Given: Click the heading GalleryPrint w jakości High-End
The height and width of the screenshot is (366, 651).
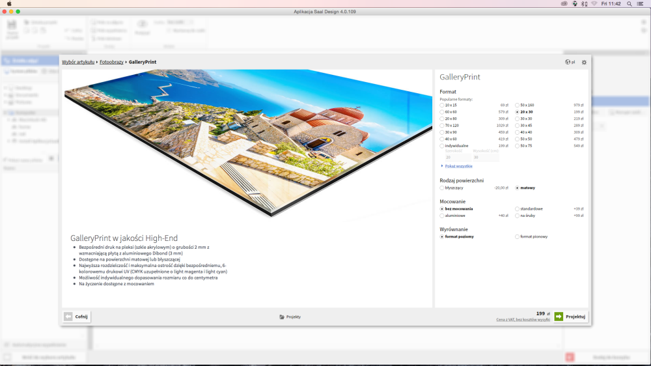Looking at the screenshot, I should click(124, 238).
